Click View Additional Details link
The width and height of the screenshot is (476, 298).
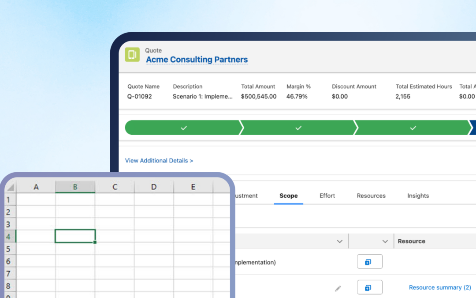tap(159, 160)
